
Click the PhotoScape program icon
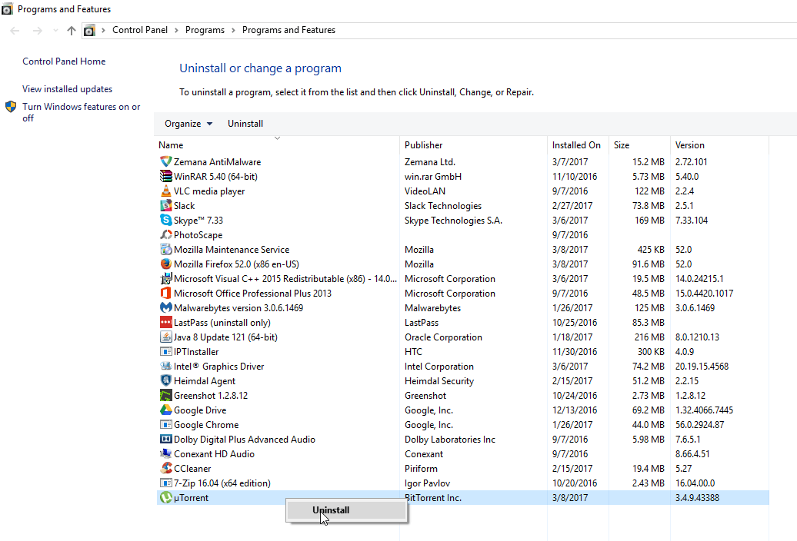(165, 235)
